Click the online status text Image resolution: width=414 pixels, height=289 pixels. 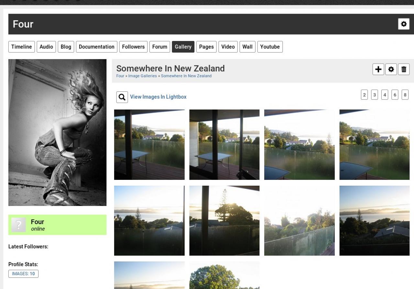(x=38, y=229)
